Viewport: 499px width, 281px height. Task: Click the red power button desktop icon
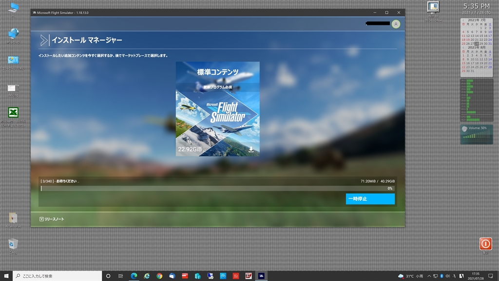pos(486,244)
